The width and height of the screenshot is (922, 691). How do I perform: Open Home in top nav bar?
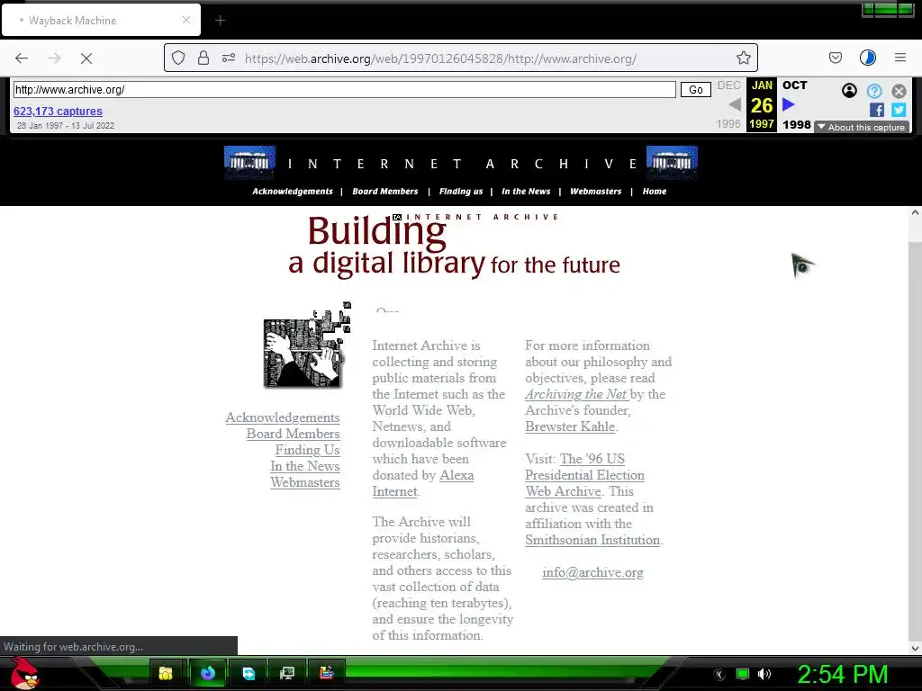pos(655,192)
